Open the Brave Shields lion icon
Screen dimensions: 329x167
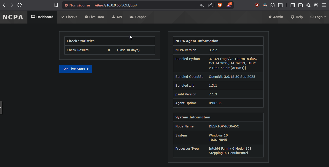tap(220, 5)
